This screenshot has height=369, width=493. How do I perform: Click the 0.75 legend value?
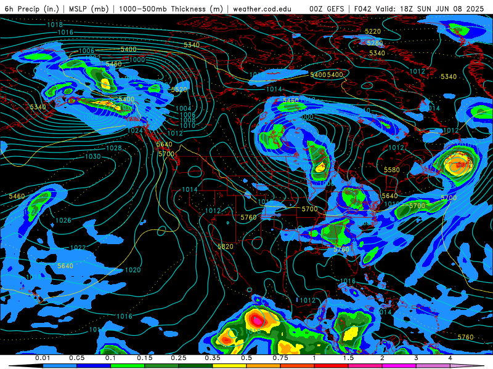coord(280,358)
